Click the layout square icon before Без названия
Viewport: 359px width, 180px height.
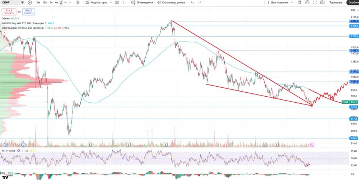tap(266, 3)
